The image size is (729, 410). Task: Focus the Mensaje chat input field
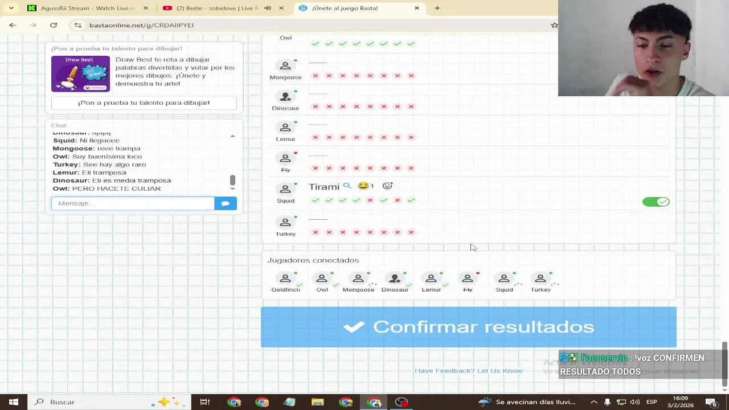[x=133, y=203]
